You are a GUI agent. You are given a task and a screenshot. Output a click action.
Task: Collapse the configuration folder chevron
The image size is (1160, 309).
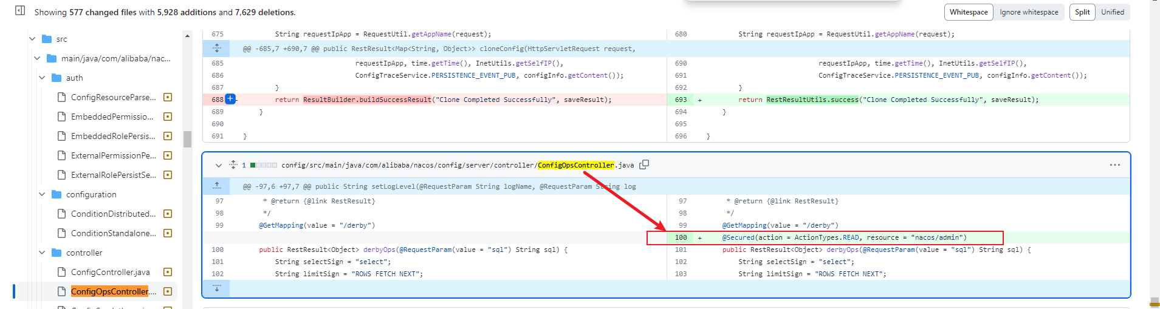(42, 194)
